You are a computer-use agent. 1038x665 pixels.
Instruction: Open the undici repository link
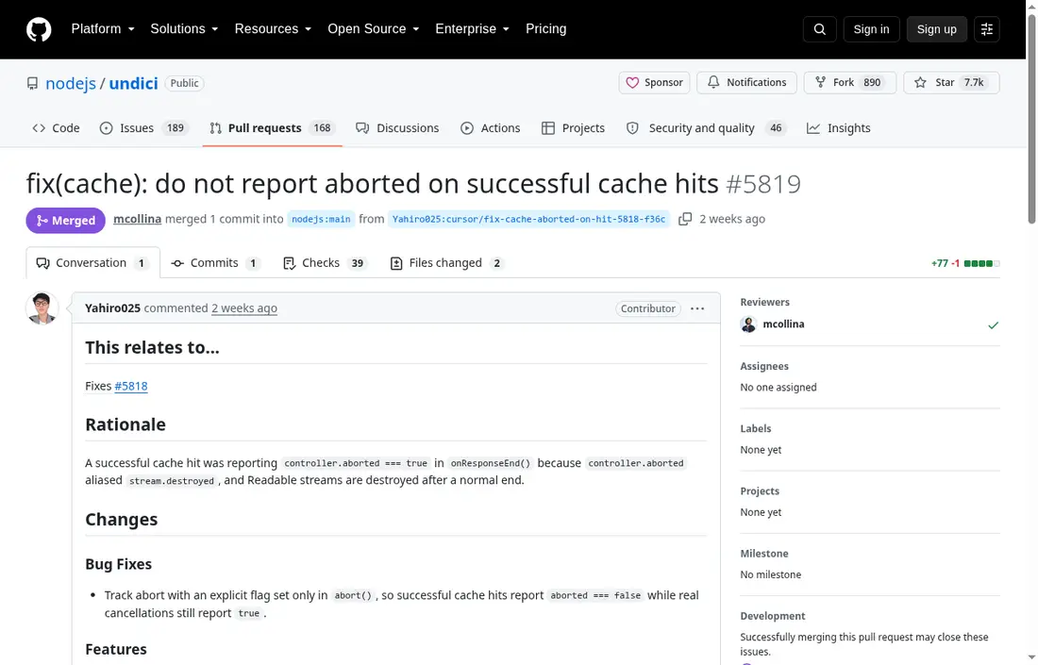pyautogui.click(x=134, y=83)
